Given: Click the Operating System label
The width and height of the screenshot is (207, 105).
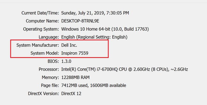Looking at the screenshot, I should click(41, 29).
